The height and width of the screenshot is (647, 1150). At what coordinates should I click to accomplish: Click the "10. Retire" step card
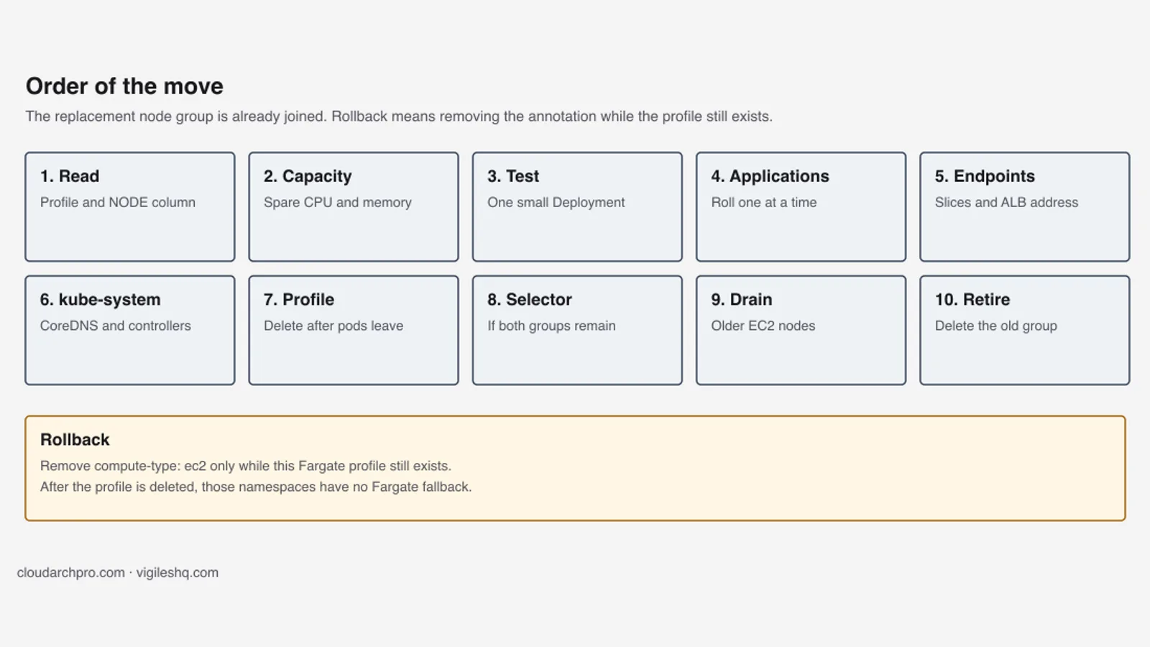tap(1025, 331)
